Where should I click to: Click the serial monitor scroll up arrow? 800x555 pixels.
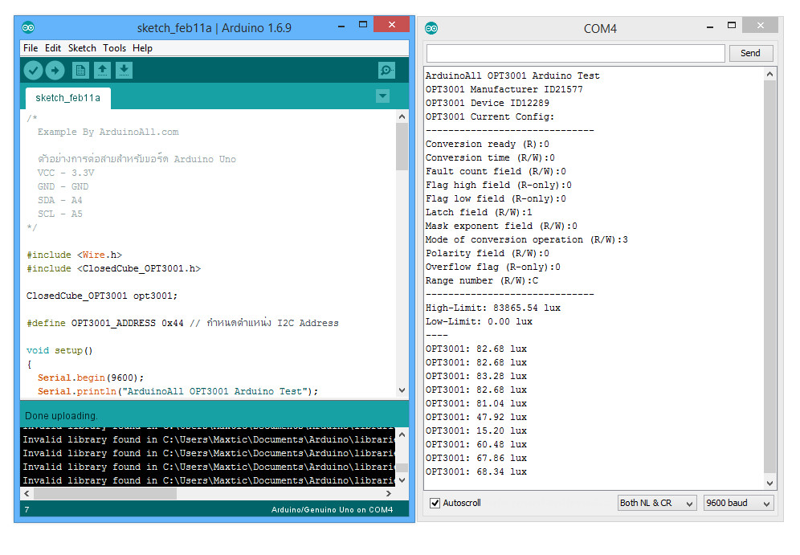[x=770, y=75]
